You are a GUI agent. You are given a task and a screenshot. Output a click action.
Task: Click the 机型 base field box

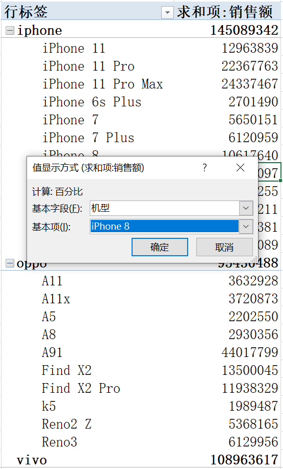[165, 208]
